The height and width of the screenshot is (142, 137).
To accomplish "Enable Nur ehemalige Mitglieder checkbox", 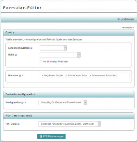I will pos(41,62).
